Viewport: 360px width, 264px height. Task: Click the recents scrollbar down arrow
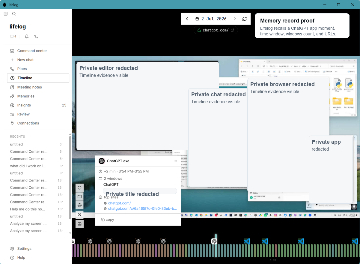coord(70,233)
